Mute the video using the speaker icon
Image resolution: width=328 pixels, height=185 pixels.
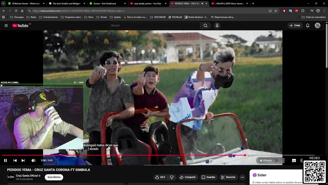point(33,160)
